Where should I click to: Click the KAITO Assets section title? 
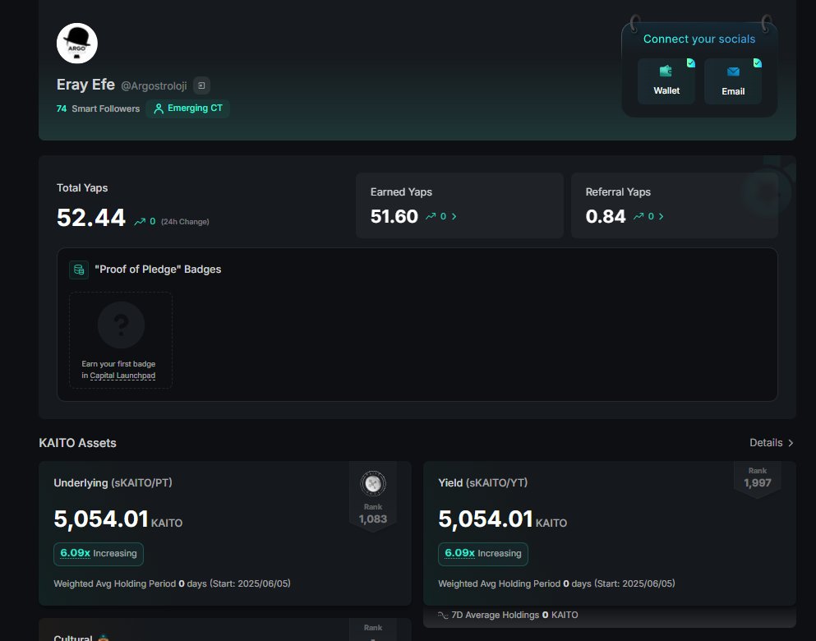77,443
